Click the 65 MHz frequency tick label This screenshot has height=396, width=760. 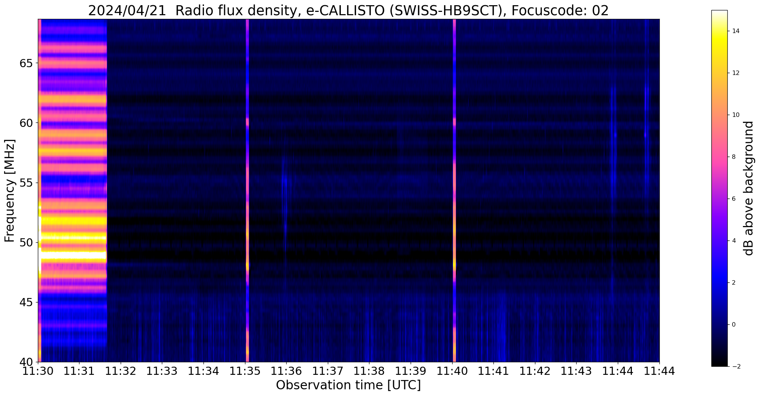pyautogui.click(x=26, y=63)
